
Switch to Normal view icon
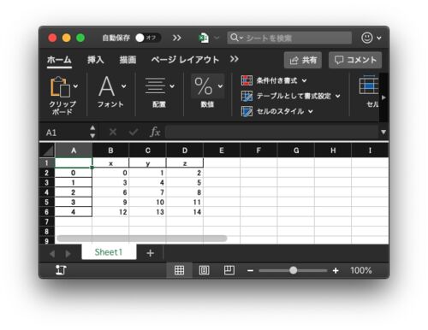click(x=179, y=270)
